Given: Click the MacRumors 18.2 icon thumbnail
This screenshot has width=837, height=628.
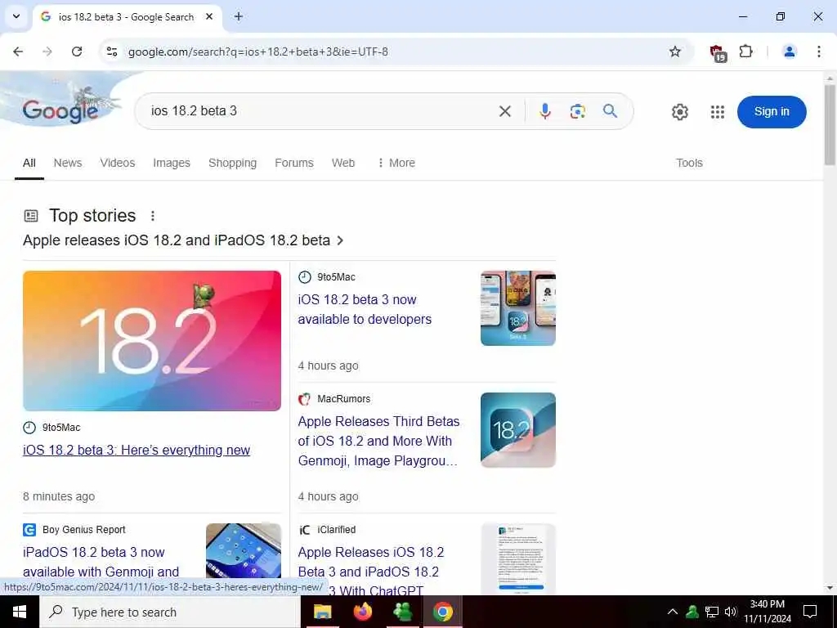Looking at the screenshot, I should click(517, 430).
